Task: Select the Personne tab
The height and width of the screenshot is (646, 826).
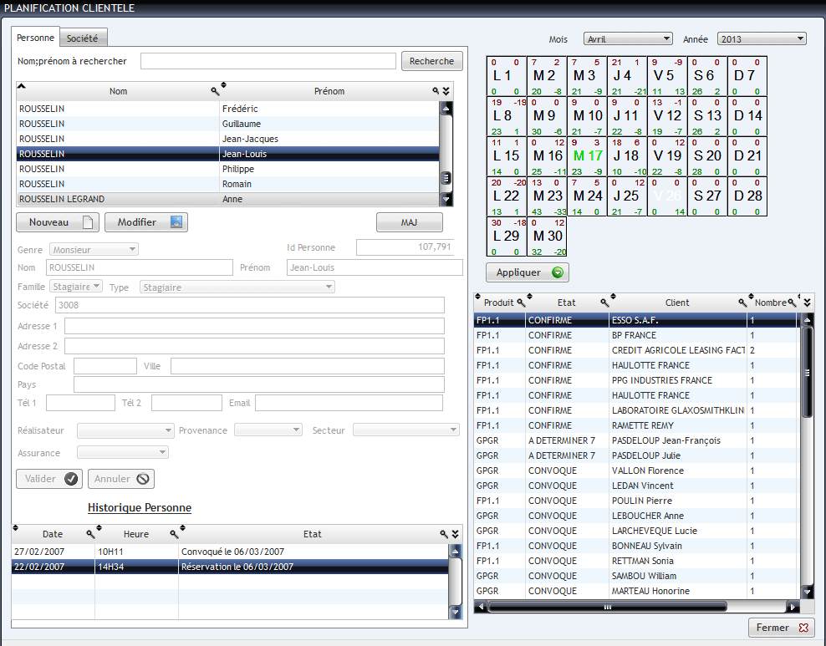Action: click(36, 38)
